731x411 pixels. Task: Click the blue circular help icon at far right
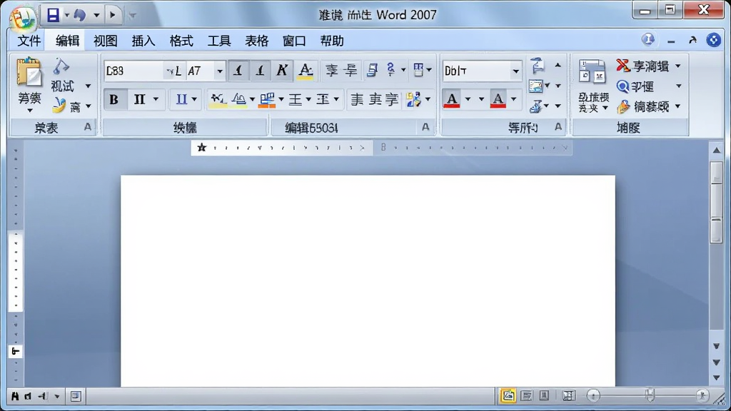coord(713,40)
